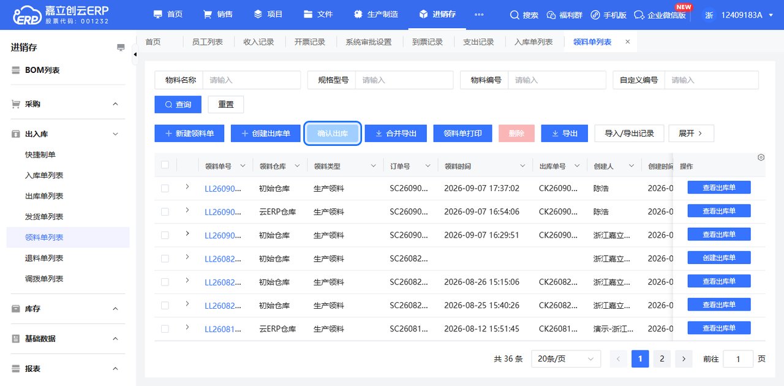784x386 pixels.
Task: Expand the 基础数据 sidebar section
Action: [x=64, y=339]
